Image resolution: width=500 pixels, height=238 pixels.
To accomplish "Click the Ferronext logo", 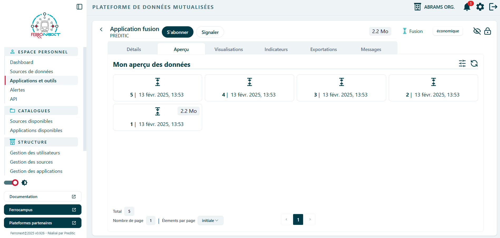I will (x=45, y=26).
